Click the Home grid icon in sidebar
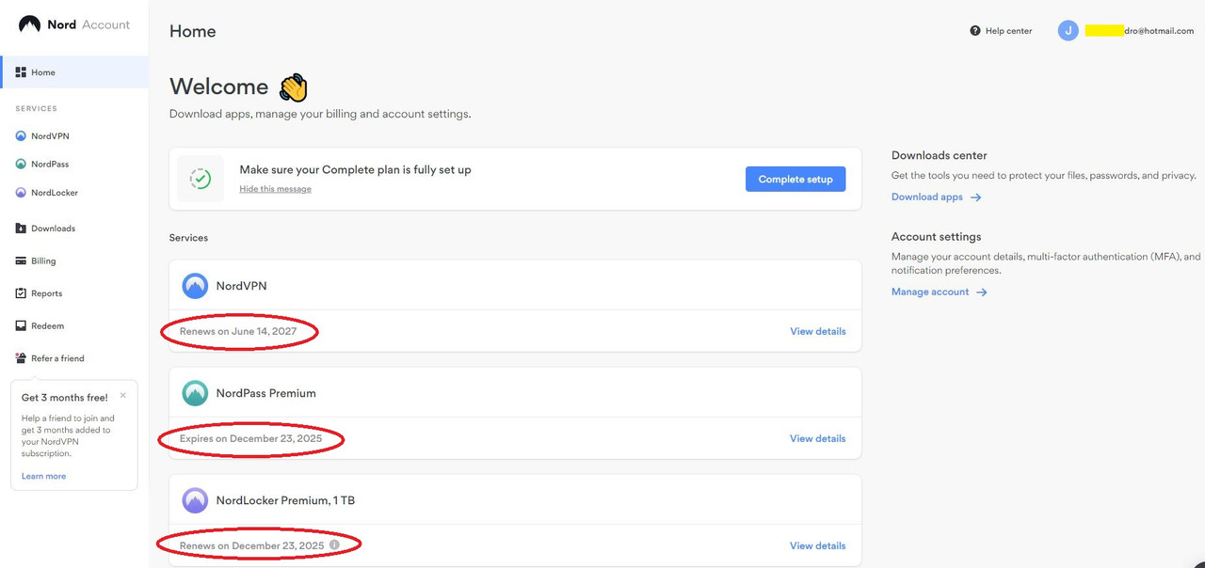The image size is (1205, 568). click(x=21, y=72)
